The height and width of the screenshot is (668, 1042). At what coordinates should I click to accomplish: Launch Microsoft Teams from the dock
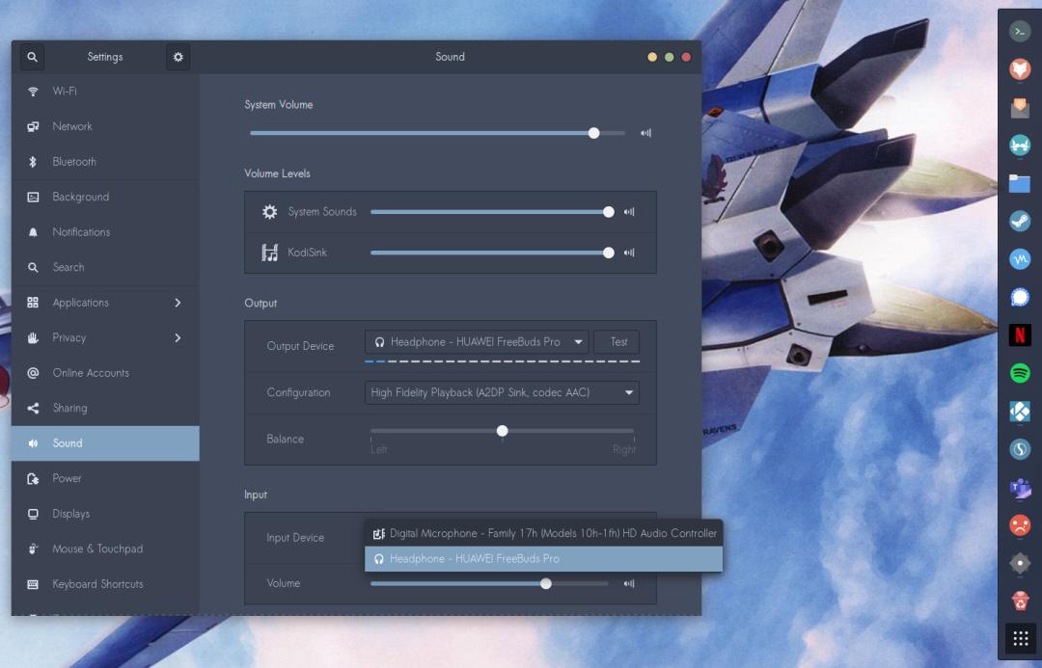point(1020,488)
